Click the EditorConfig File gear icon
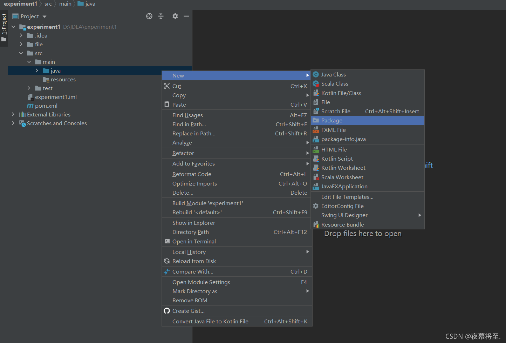 [x=316, y=206]
